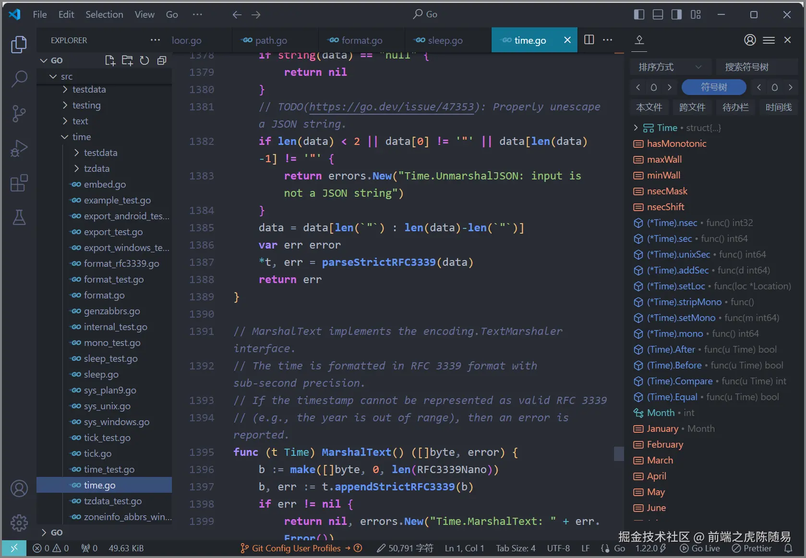Open the Run and Debug view
The width and height of the screenshot is (806, 558).
point(19,148)
